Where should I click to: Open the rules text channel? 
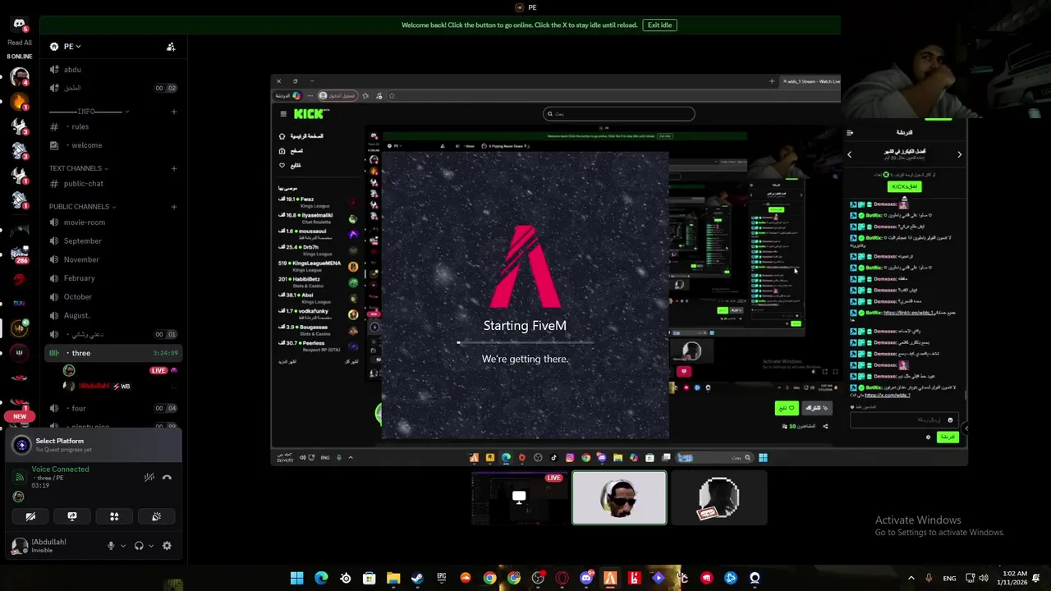[x=113, y=126]
